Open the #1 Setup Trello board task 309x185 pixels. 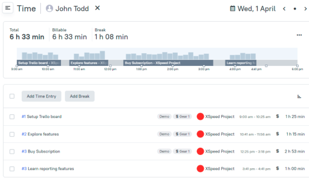pos(42,116)
